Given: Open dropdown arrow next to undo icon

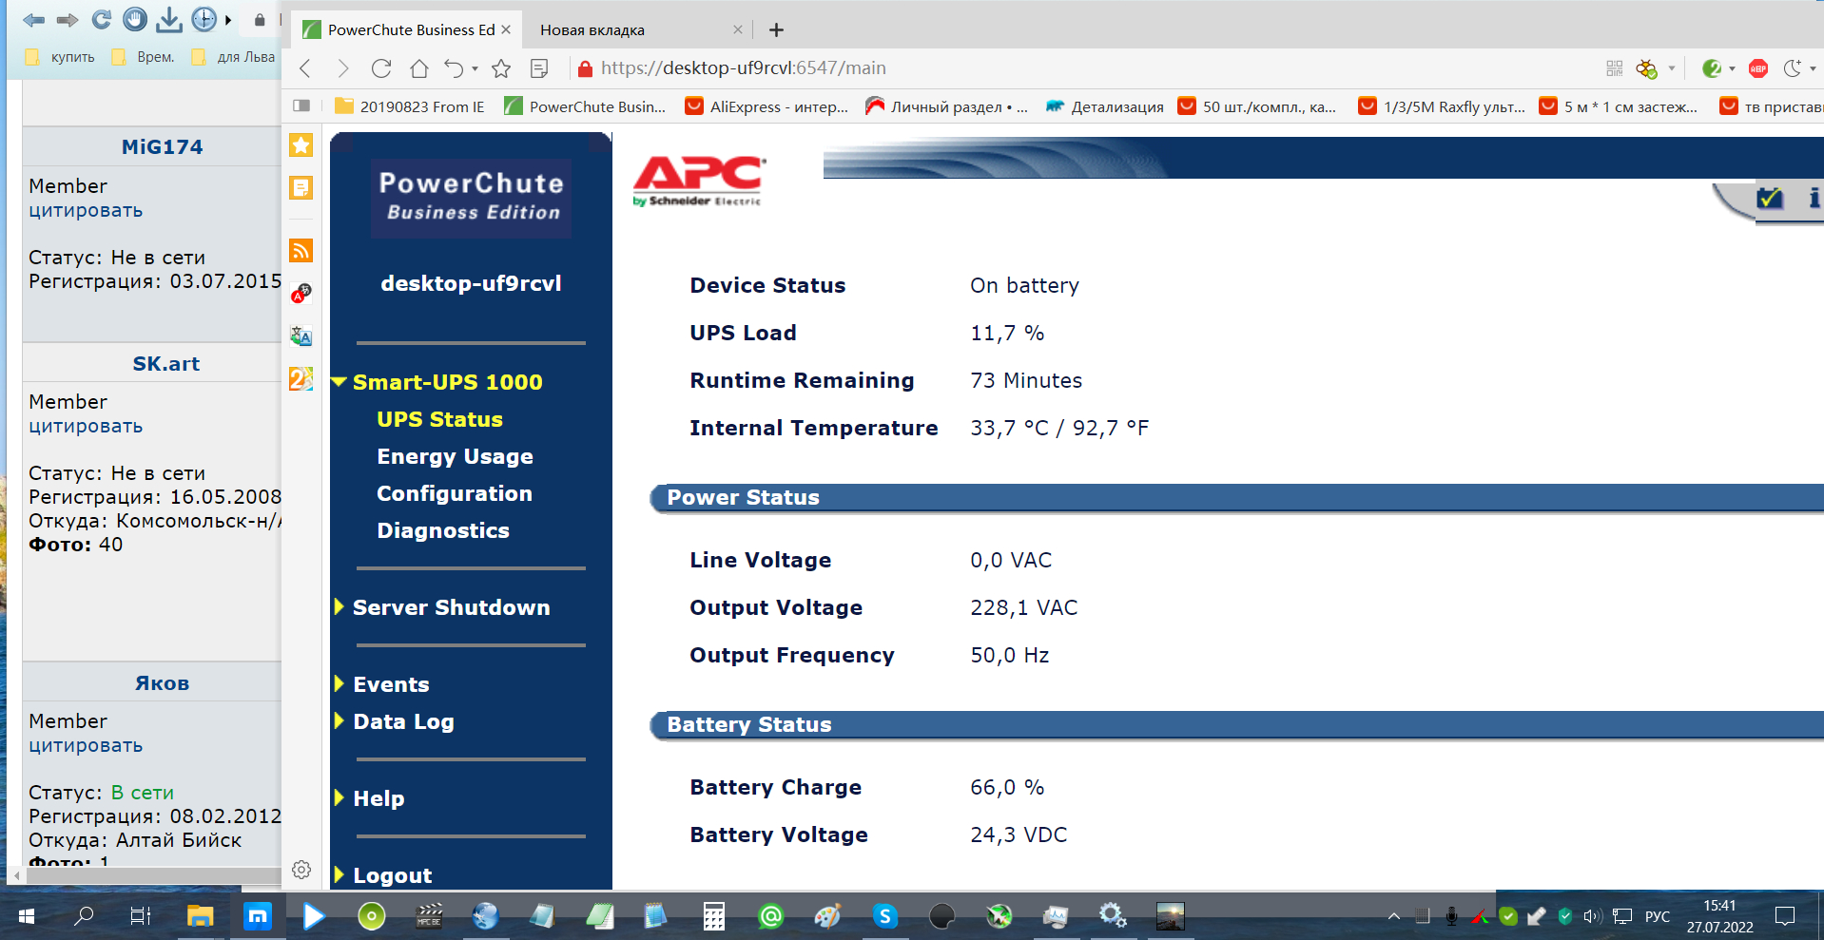Looking at the screenshot, I should pos(475,68).
